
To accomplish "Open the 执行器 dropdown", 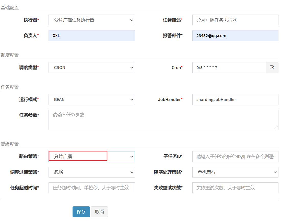I will pyautogui.click(x=91, y=20).
